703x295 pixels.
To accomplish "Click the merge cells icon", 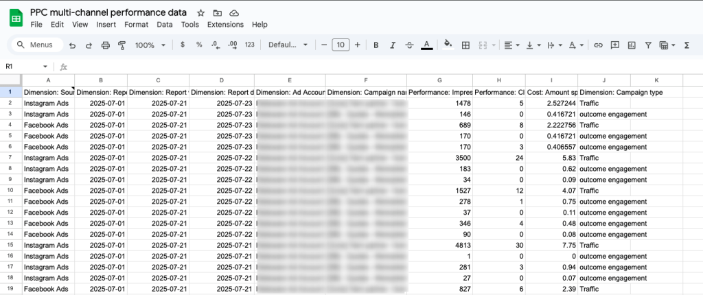I will (x=483, y=45).
